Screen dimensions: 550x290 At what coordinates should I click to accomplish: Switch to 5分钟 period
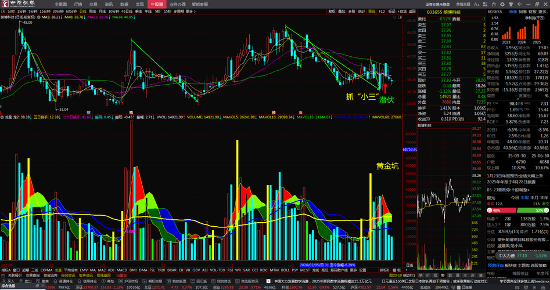[x=33, y=11]
